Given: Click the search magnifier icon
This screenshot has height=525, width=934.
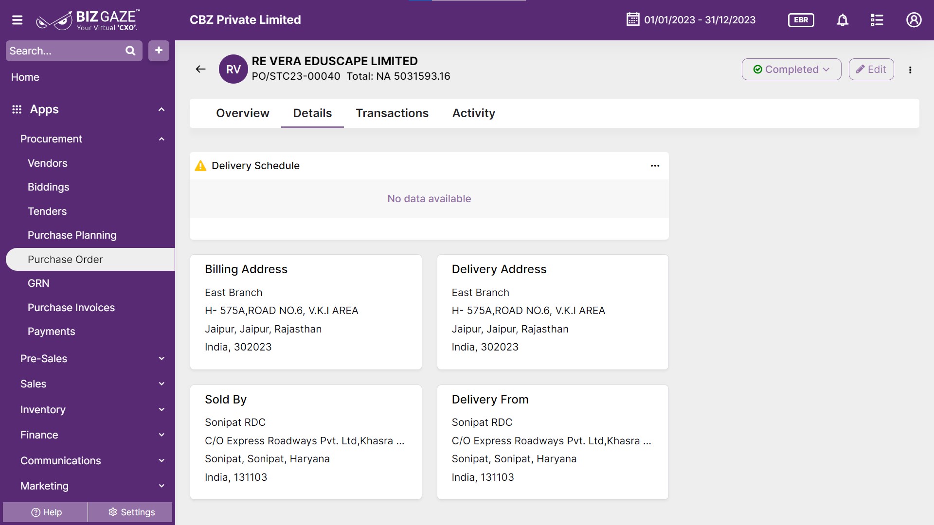Looking at the screenshot, I should pyautogui.click(x=130, y=51).
